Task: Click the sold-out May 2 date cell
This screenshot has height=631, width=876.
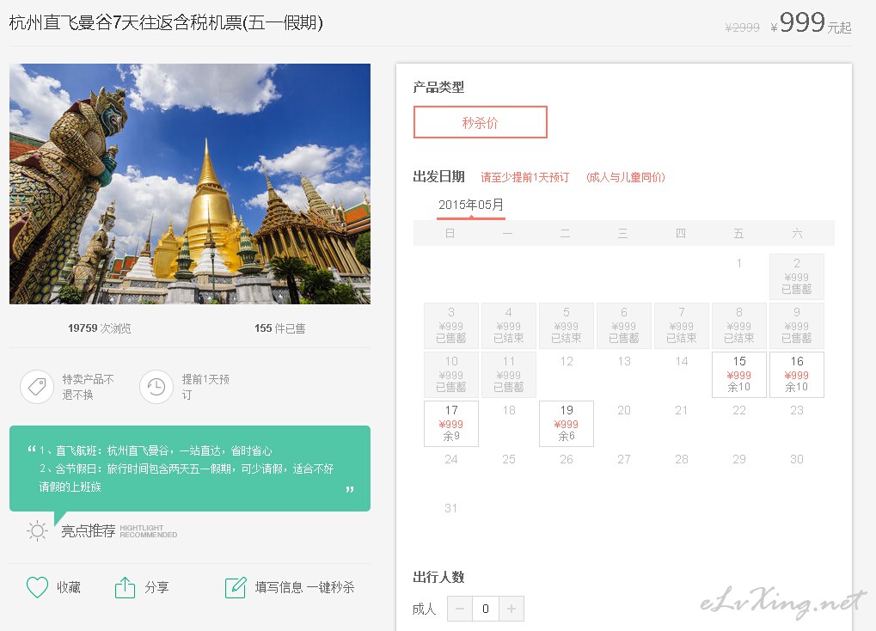Action: (x=796, y=277)
